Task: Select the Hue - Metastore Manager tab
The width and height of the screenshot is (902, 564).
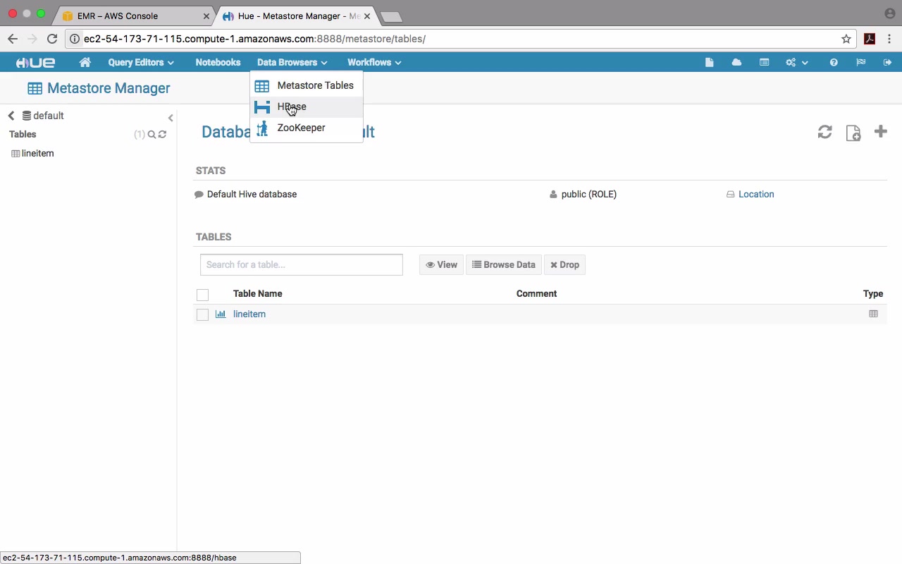Action: click(296, 16)
